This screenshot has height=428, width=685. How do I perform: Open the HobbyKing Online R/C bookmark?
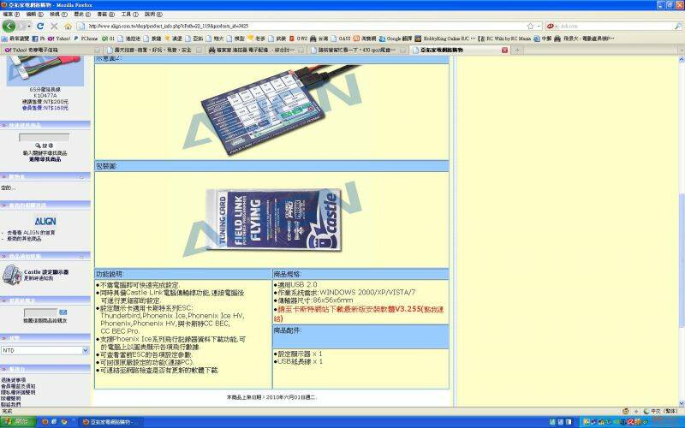point(445,39)
